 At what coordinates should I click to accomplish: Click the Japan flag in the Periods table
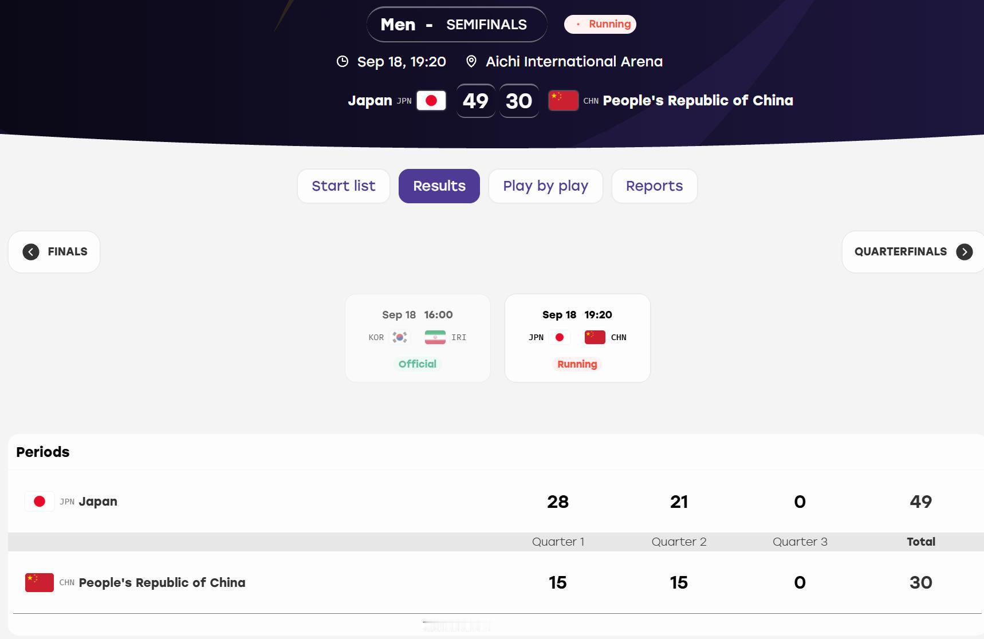coord(40,502)
